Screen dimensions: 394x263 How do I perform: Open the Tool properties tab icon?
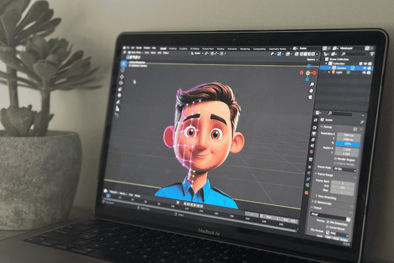tap(316, 120)
